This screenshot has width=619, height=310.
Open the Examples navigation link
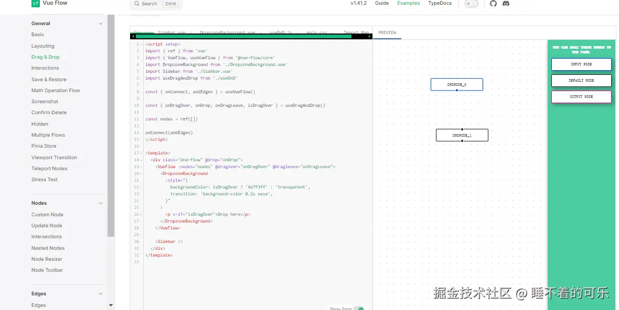pos(408,3)
